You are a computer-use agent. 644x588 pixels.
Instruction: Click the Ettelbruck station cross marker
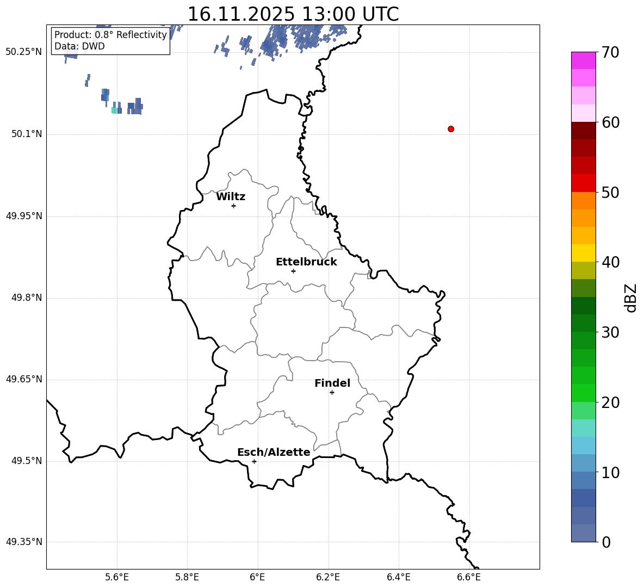point(293,271)
